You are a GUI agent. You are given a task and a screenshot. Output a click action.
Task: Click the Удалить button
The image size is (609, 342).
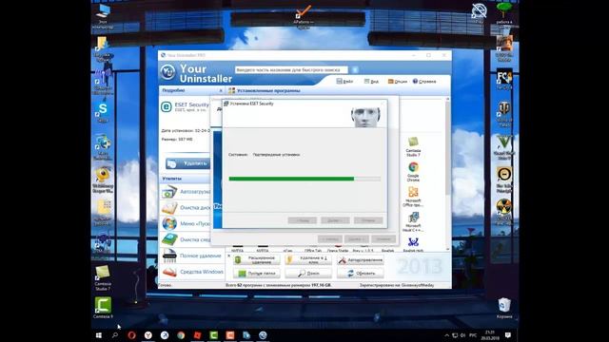tap(188, 163)
